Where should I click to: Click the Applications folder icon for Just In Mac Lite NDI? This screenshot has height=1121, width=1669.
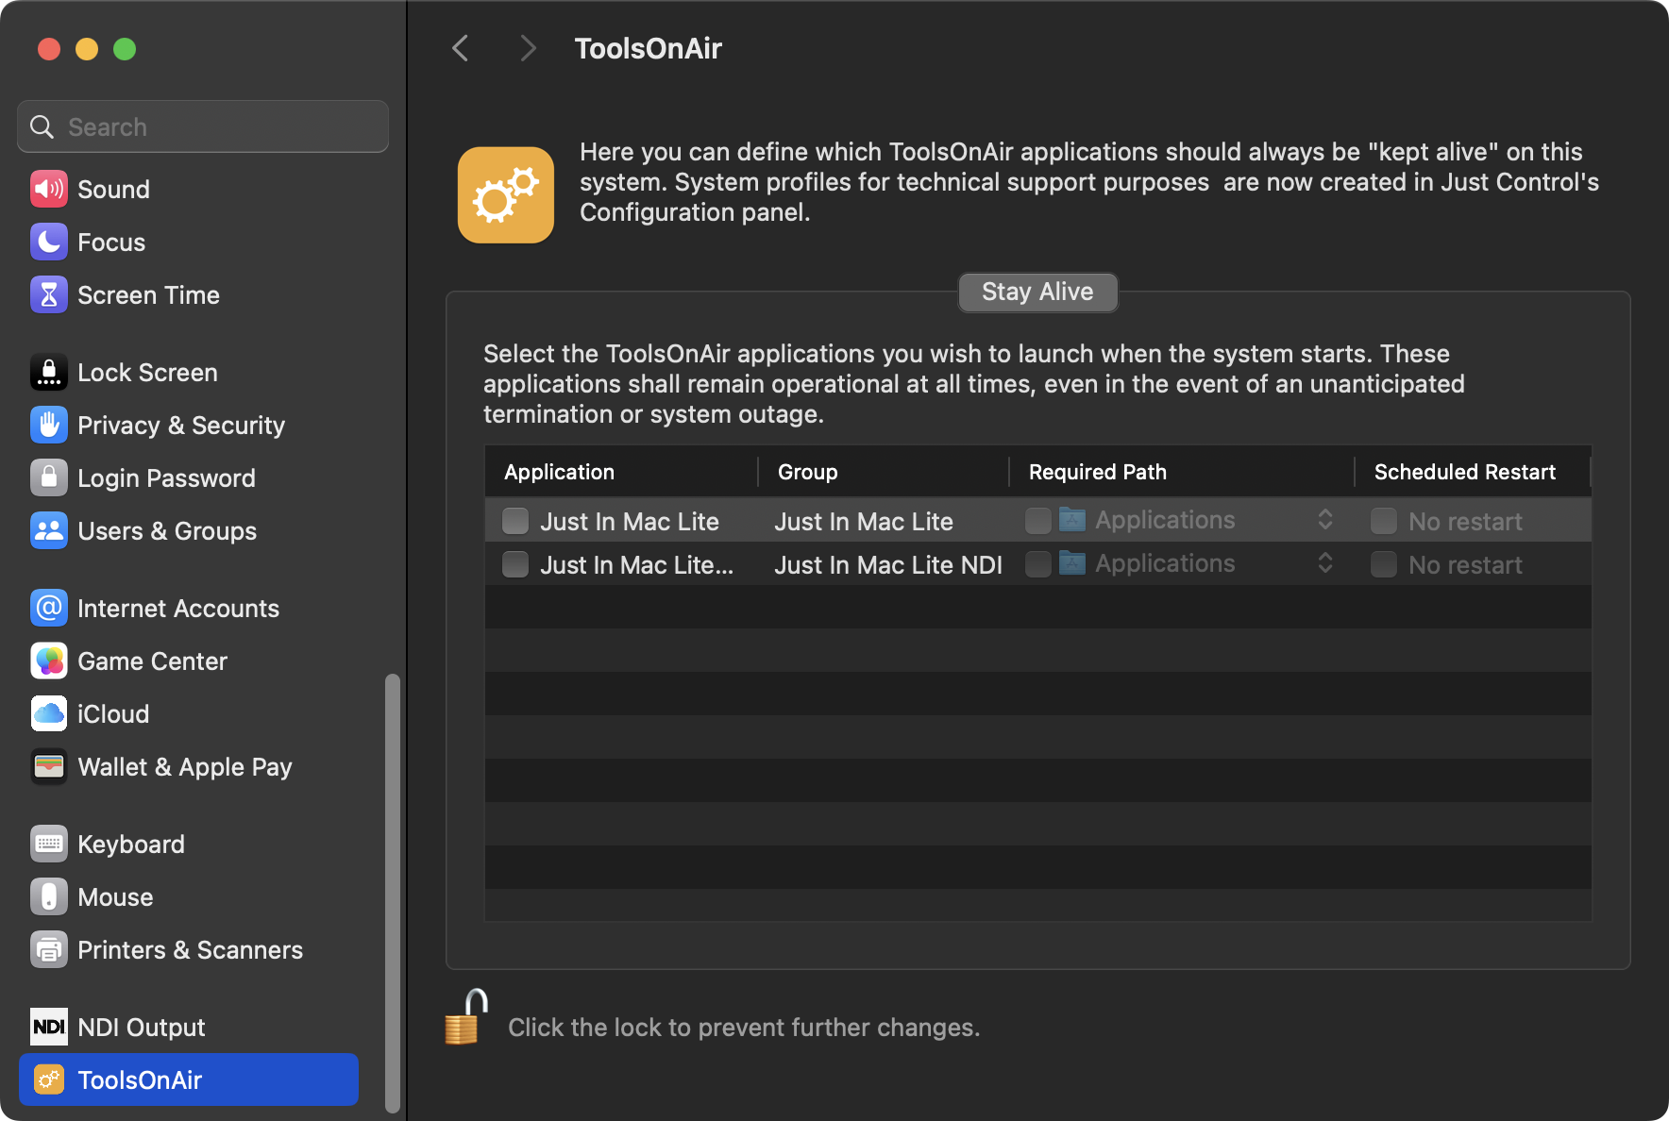pos(1072,563)
